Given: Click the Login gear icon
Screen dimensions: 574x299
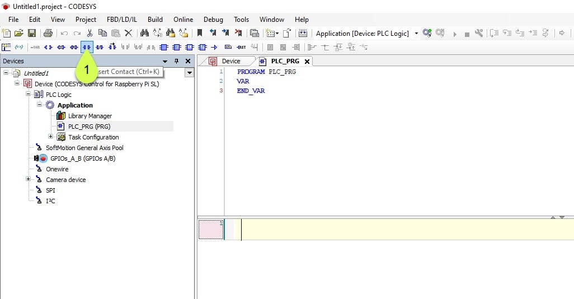Looking at the screenshot, I should (x=427, y=34).
